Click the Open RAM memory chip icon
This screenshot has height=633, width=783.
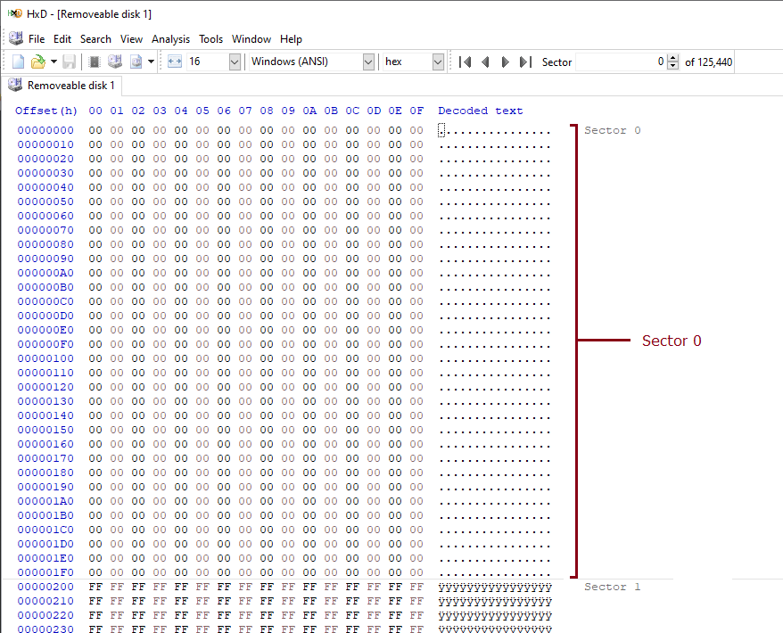click(x=94, y=62)
